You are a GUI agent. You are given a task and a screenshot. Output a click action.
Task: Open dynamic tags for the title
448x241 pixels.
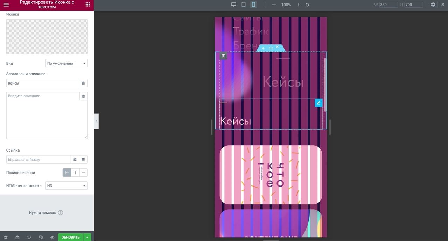pyautogui.click(x=83, y=83)
